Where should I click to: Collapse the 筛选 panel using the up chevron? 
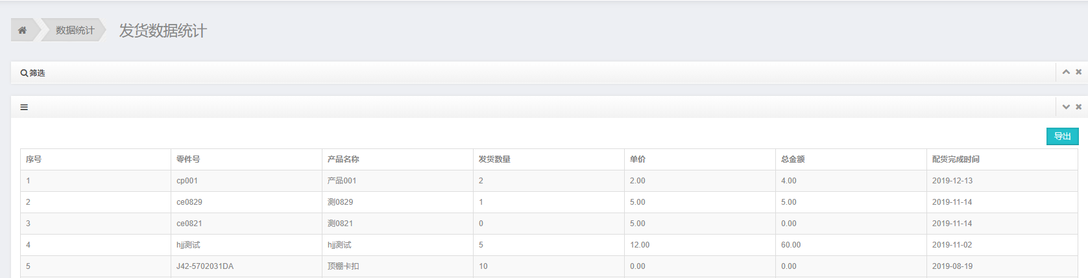coord(1065,72)
